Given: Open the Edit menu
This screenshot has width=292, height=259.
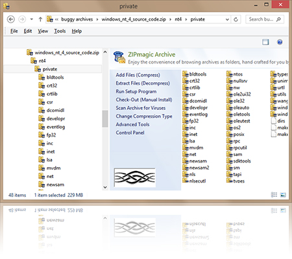Looking at the screenshot, I should point(28,31).
